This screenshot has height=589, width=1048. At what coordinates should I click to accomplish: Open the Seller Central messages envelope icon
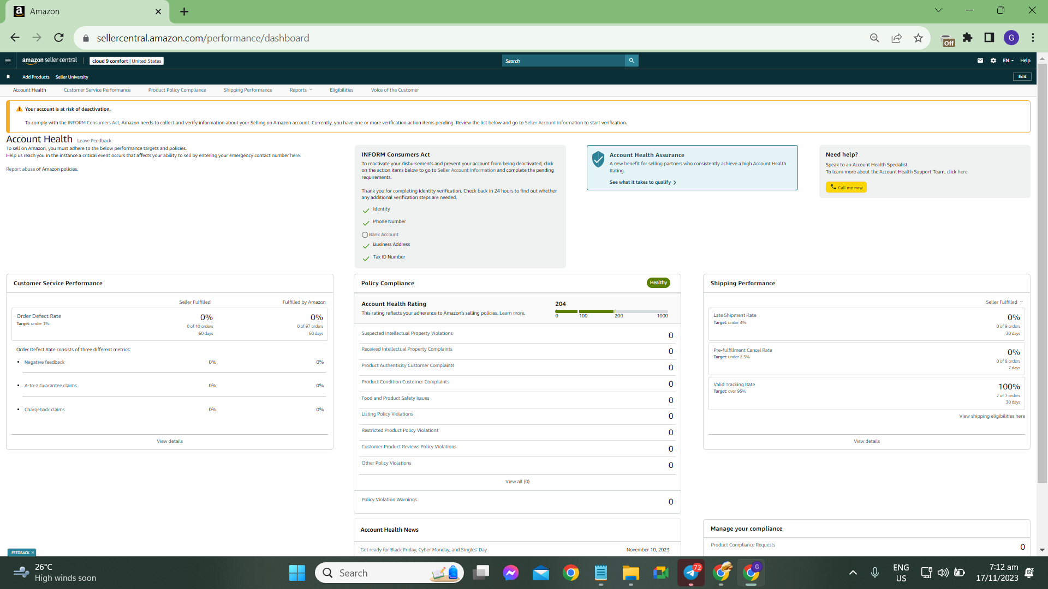[x=980, y=61]
